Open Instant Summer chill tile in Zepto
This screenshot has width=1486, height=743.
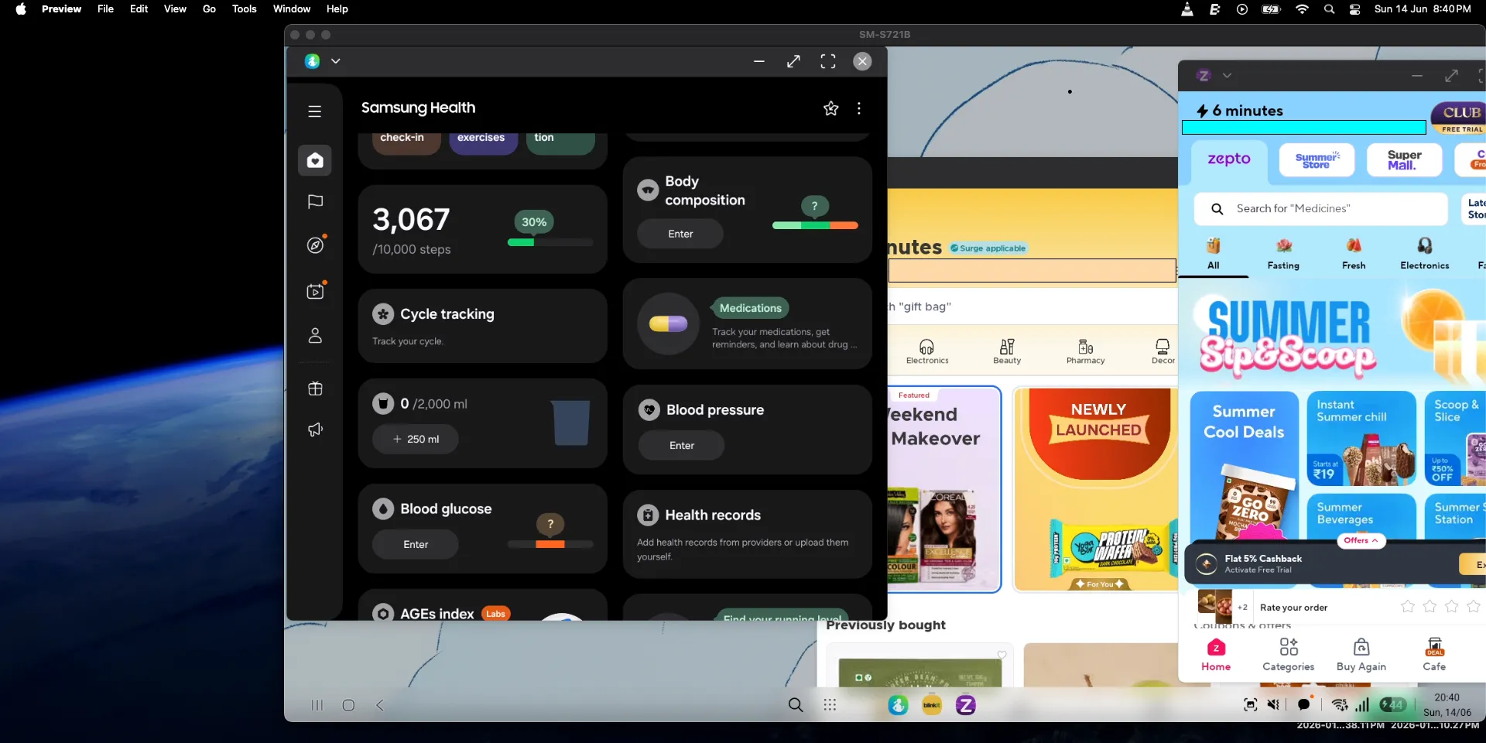coord(1361,439)
